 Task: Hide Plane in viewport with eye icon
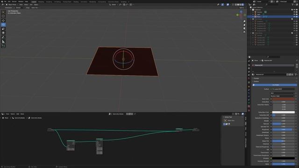[x=294, y=17]
